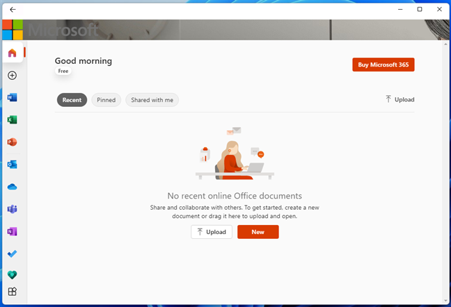451x307 pixels.
Task: Click the Create plus icon in sidebar
Action: (12, 76)
